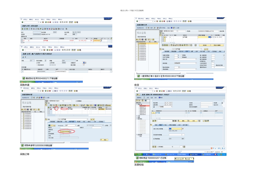Image resolution: width=264 pixels, height=187 pixels.
Task: Open Contract menu in contract overview window
Action: (25, 19)
